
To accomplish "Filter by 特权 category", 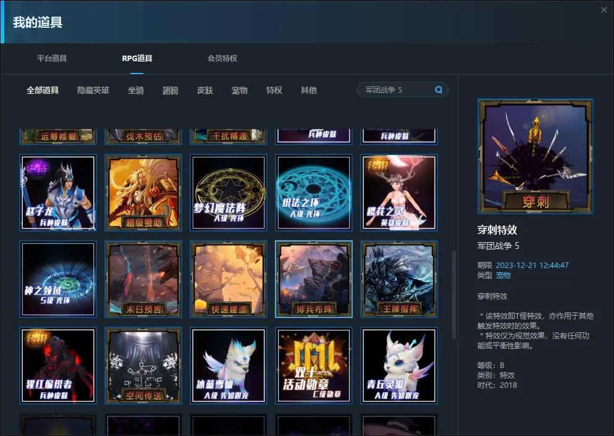I will 274,90.
